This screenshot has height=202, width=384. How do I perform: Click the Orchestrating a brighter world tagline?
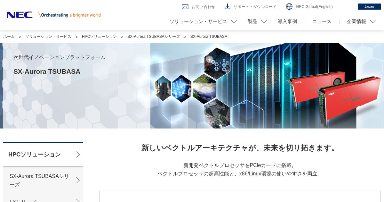(69, 15)
